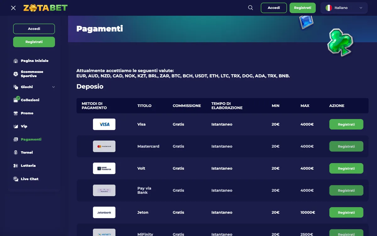The width and height of the screenshot is (377, 236).
Task: Click the Vip icon
Action: coord(16,126)
